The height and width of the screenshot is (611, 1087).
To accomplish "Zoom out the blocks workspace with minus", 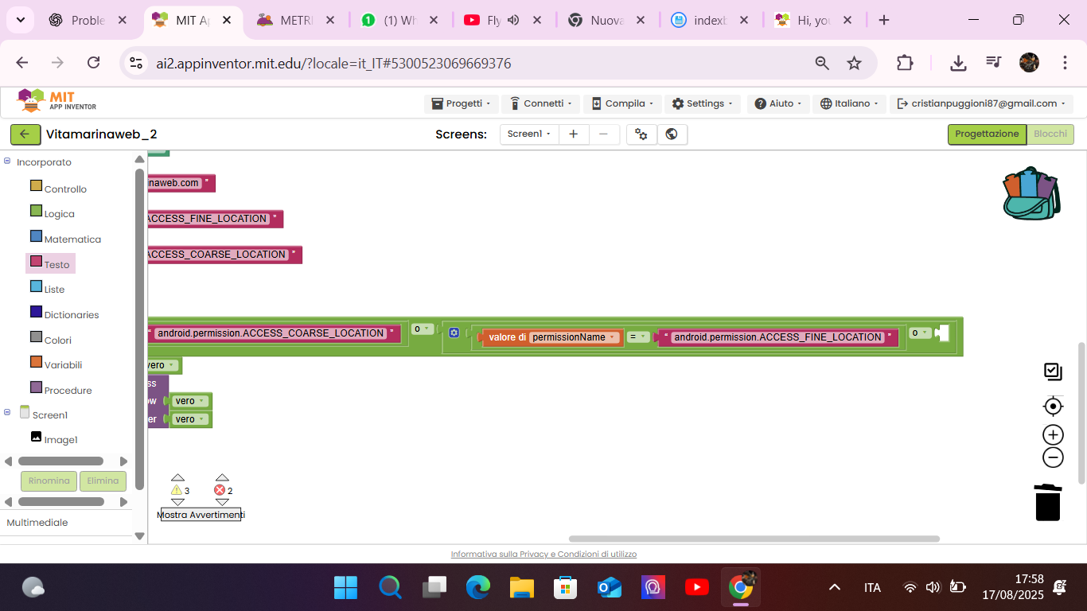I will coord(1053,457).
